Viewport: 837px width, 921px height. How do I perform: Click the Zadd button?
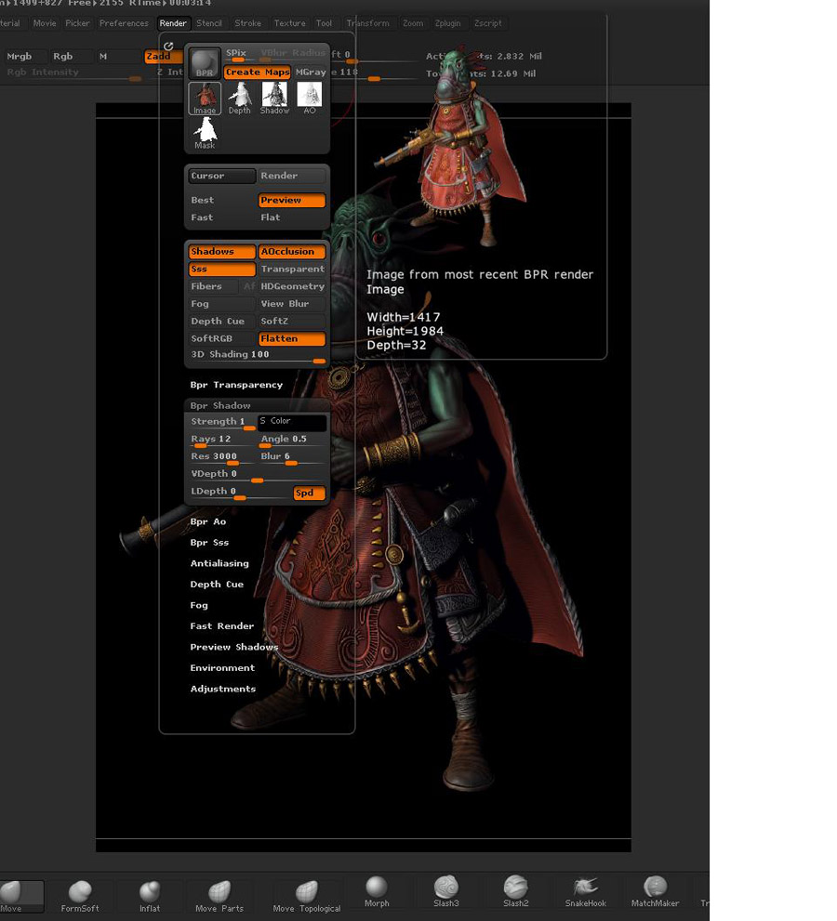pos(164,57)
